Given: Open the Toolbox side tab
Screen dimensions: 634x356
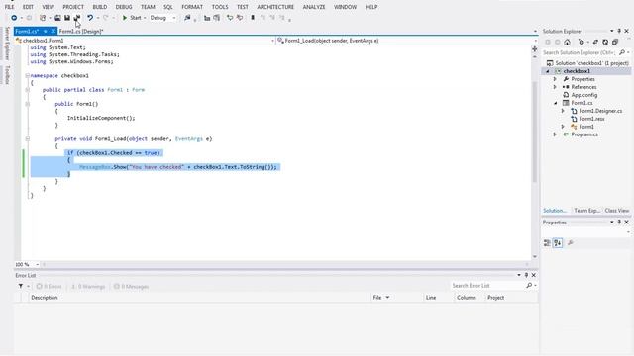Looking at the screenshot, I should (x=7, y=75).
